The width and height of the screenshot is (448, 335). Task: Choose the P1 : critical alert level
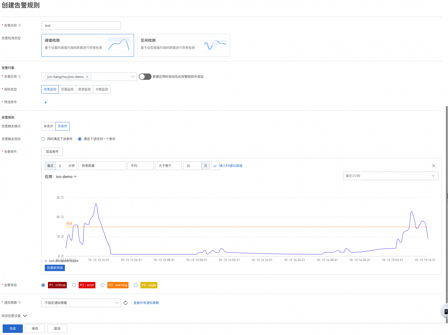pyautogui.click(x=43, y=285)
